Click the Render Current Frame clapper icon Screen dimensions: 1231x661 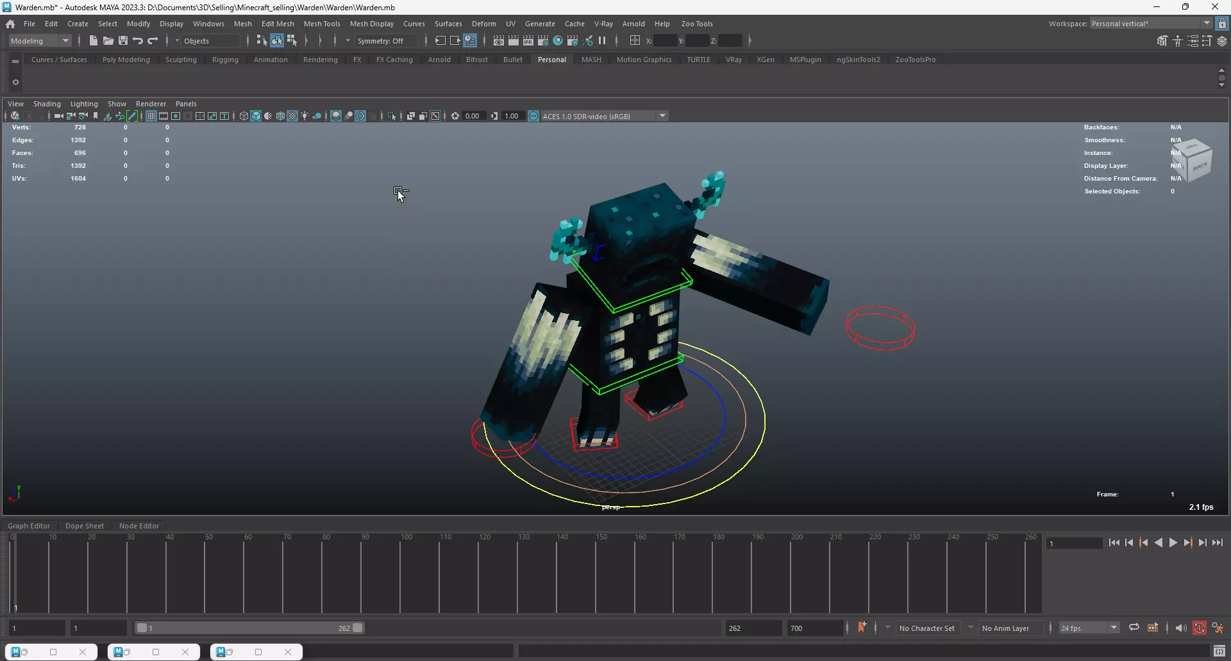(514, 40)
